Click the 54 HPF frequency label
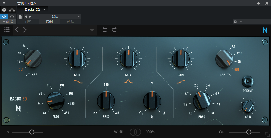Viewport: 271px width, 138px height. pos(24,46)
